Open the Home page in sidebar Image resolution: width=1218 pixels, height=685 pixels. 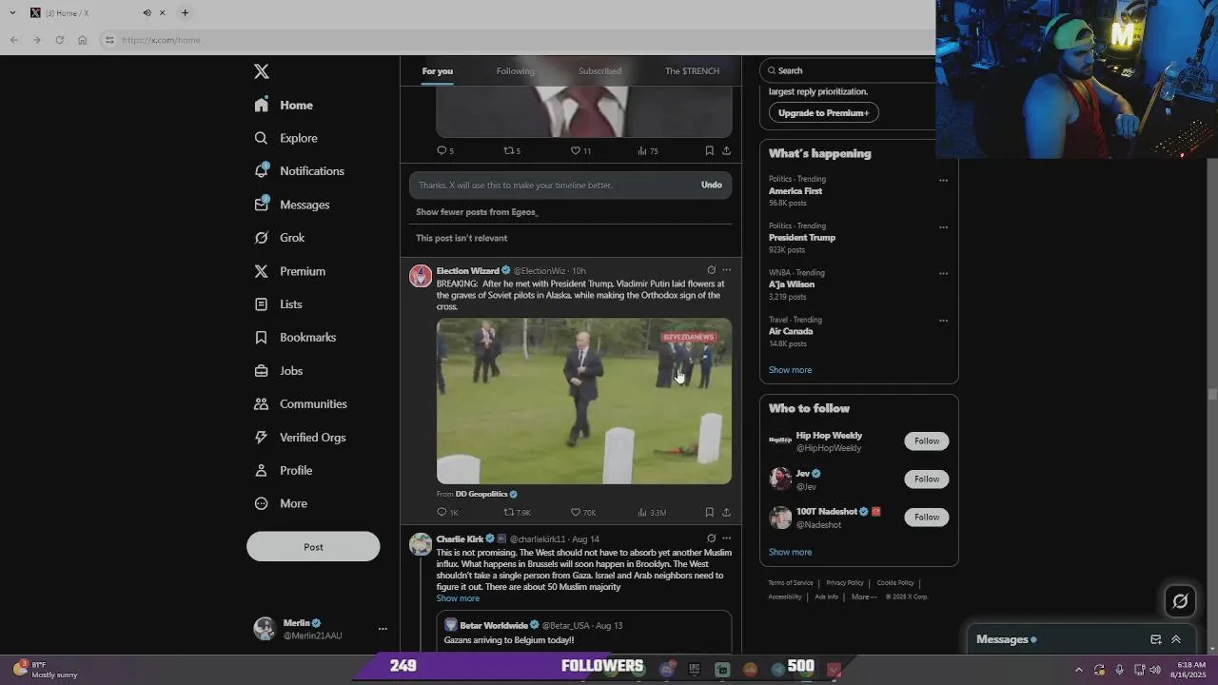pyautogui.click(x=284, y=106)
